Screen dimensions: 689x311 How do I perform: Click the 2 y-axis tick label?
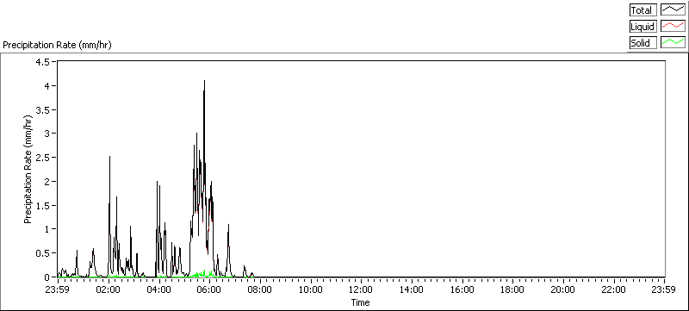50,181
